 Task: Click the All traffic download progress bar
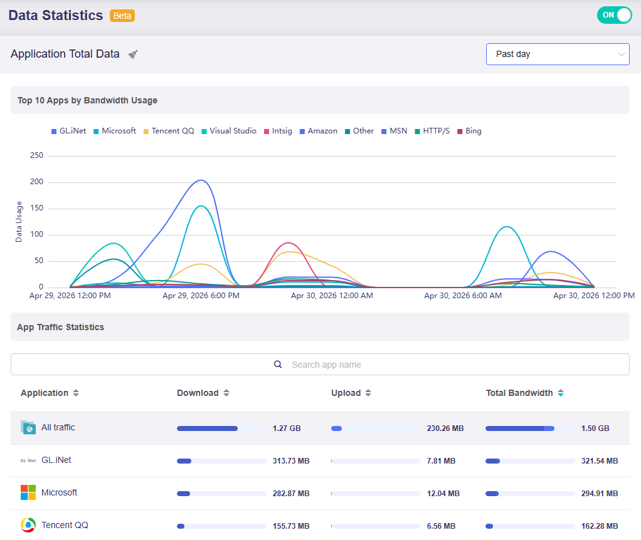(x=221, y=428)
